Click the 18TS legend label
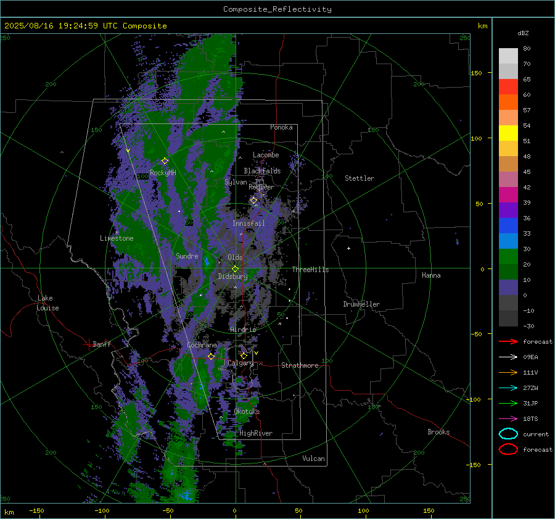555x519 pixels. click(530, 419)
